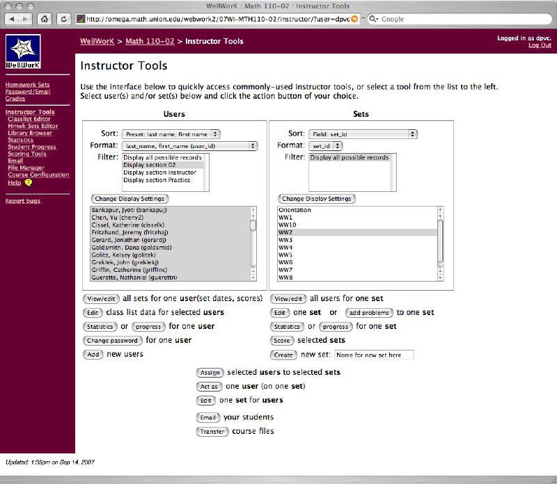
Task: Click Transfer course files button
Action: pos(212,431)
